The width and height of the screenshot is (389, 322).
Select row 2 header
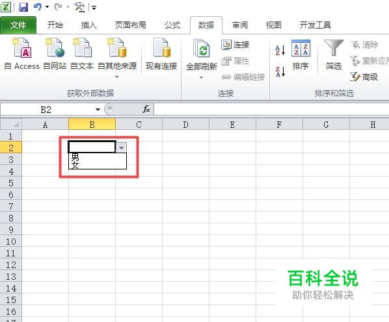coord(11,147)
